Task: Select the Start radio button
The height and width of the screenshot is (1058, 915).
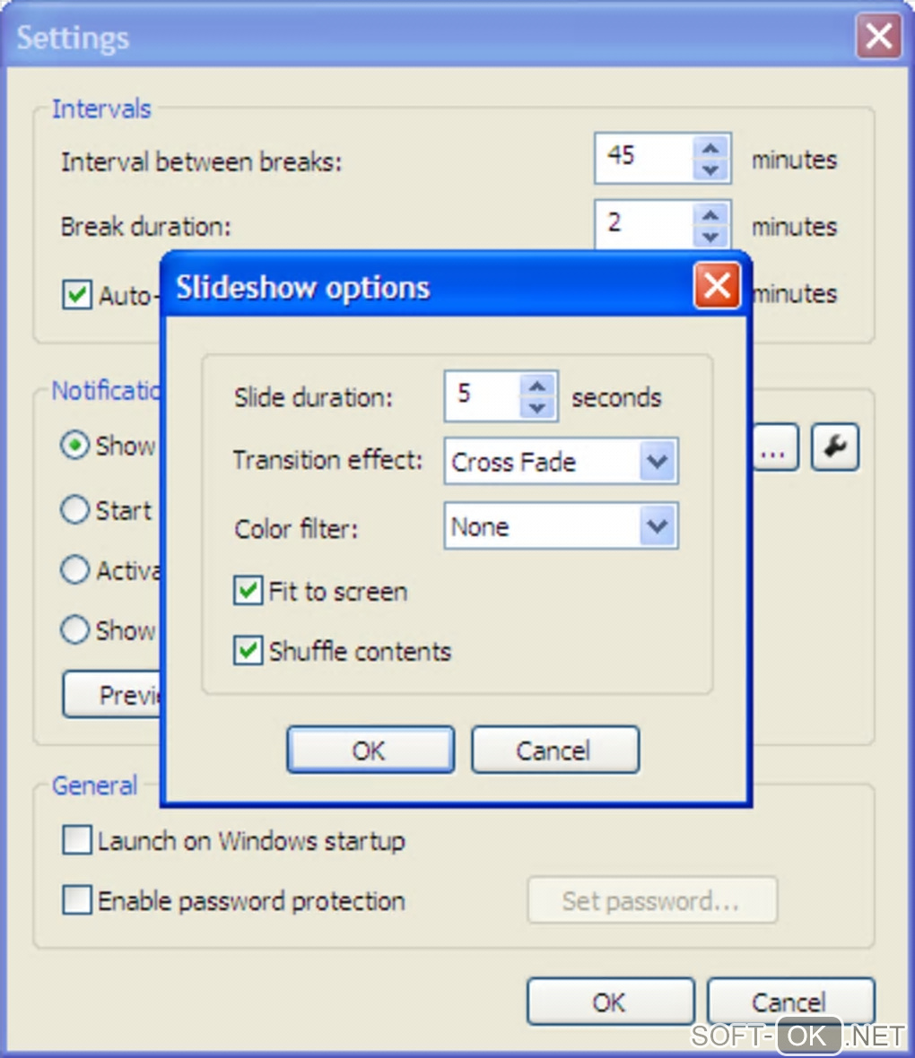Action: tap(75, 510)
